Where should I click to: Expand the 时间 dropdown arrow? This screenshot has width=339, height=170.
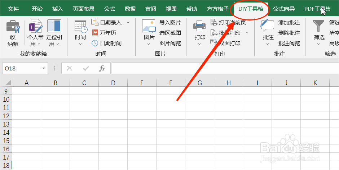coord(80,44)
